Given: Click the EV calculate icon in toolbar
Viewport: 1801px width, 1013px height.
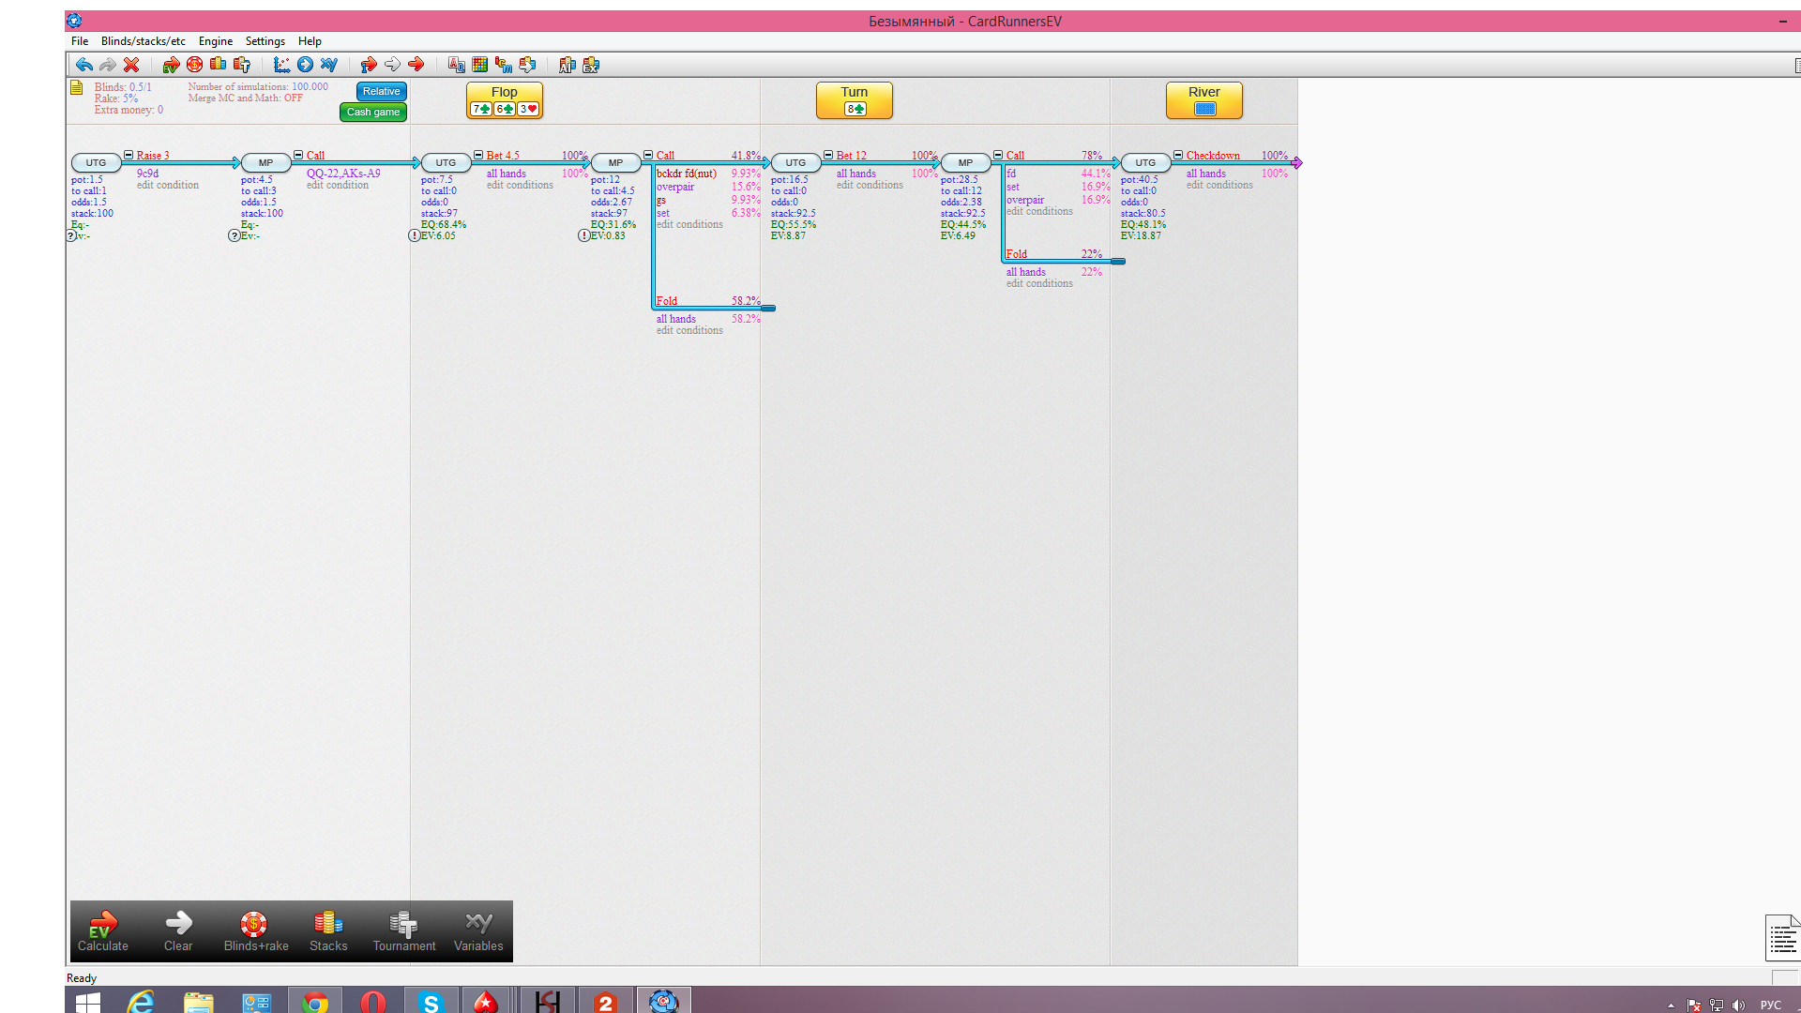Looking at the screenshot, I should [x=171, y=65].
